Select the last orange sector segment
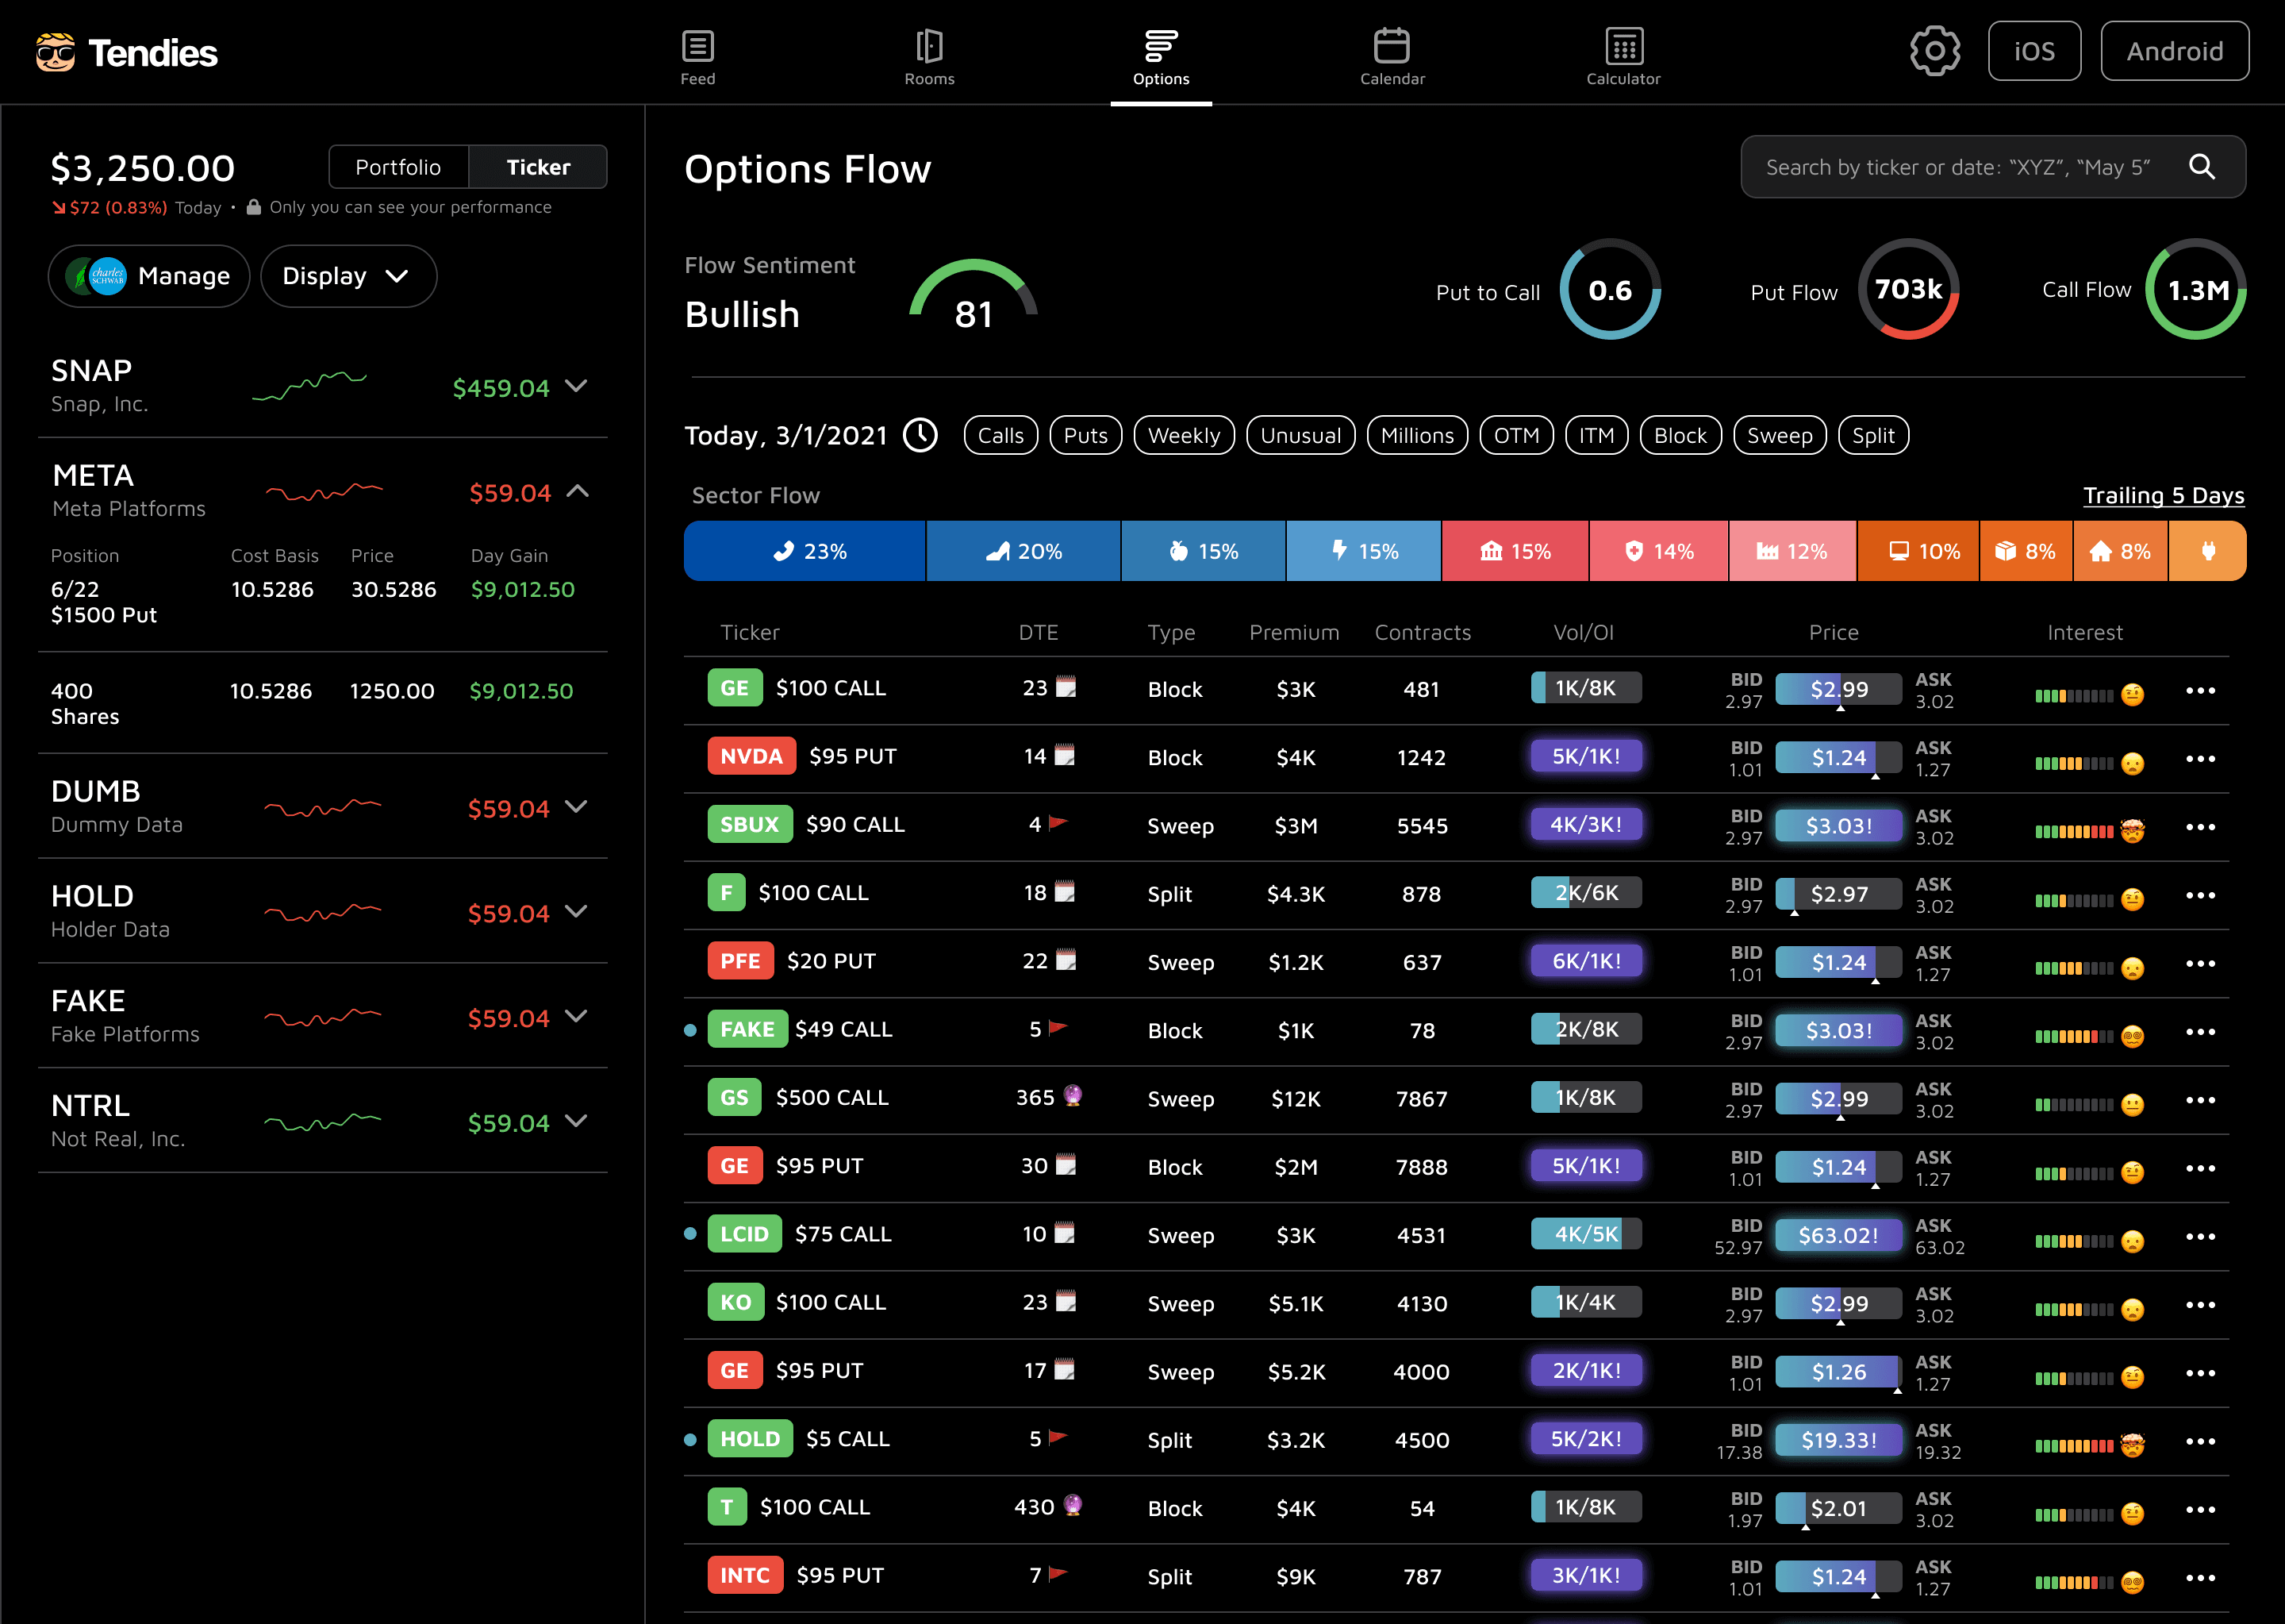 pyautogui.click(x=2208, y=551)
